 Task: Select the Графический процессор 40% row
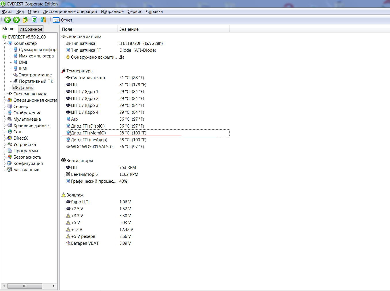(x=145, y=181)
